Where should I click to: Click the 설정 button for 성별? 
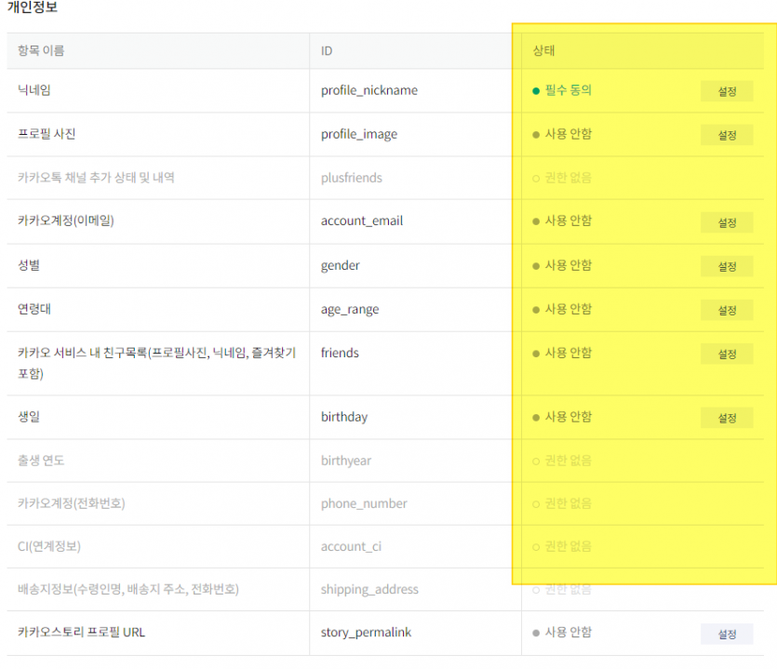pyautogui.click(x=727, y=266)
